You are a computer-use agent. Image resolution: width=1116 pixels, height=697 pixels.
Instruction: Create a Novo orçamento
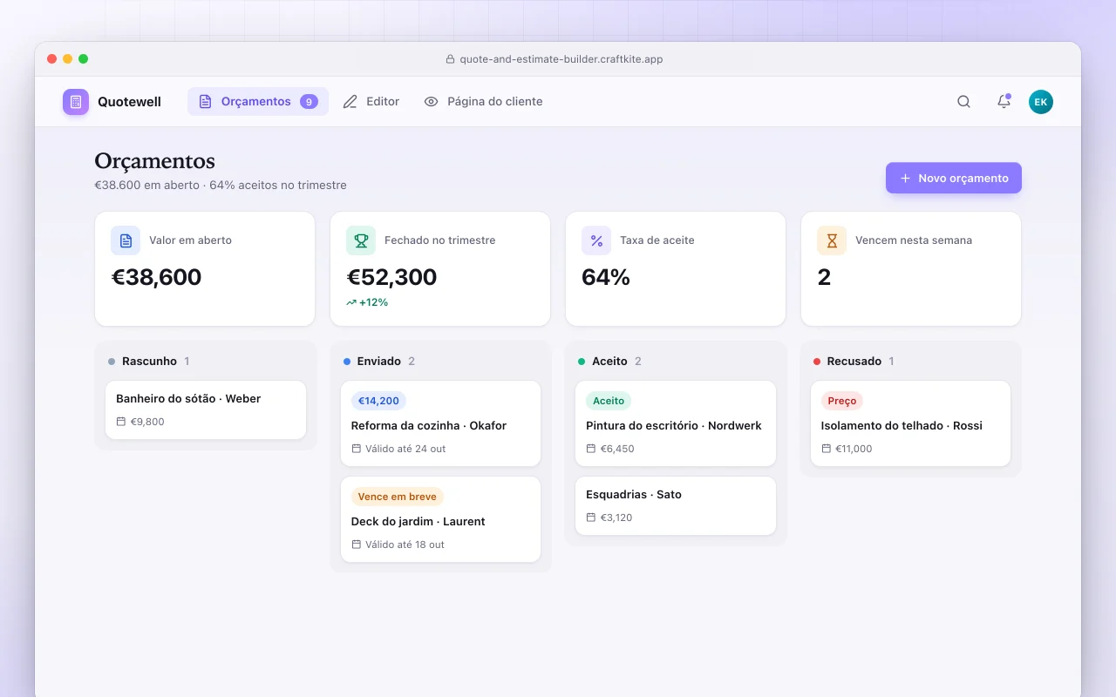[954, 178]
